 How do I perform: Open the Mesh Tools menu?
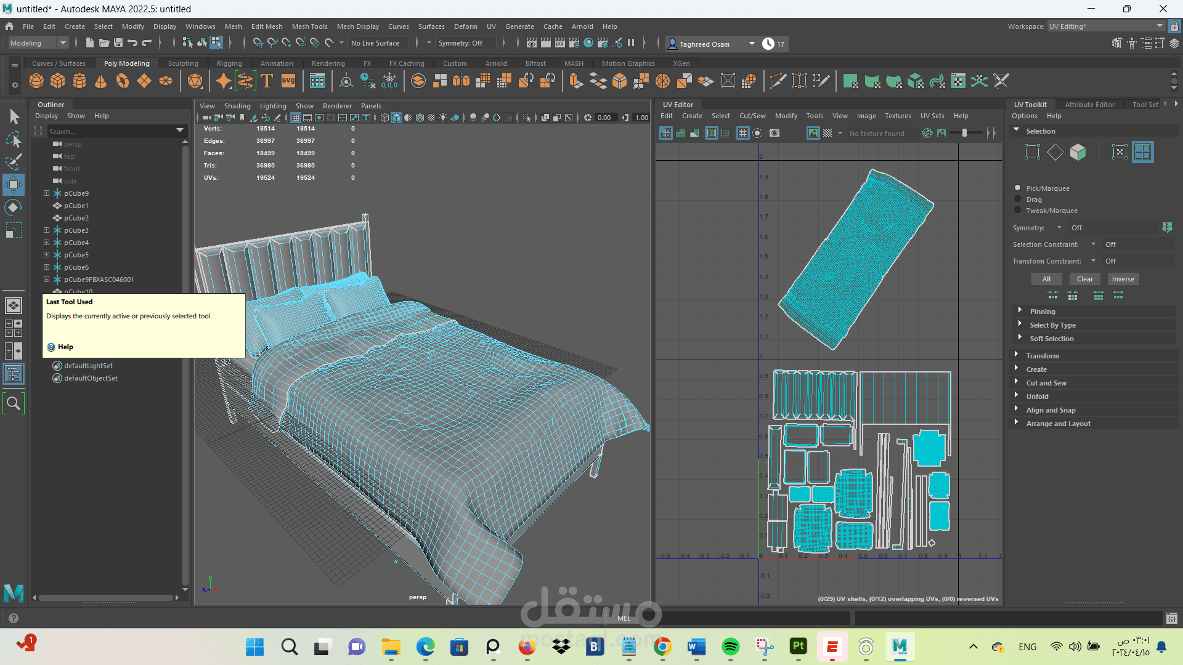click(309, 26)
